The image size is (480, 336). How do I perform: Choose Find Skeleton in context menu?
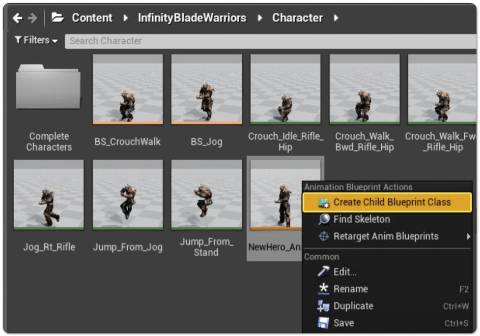387,219
